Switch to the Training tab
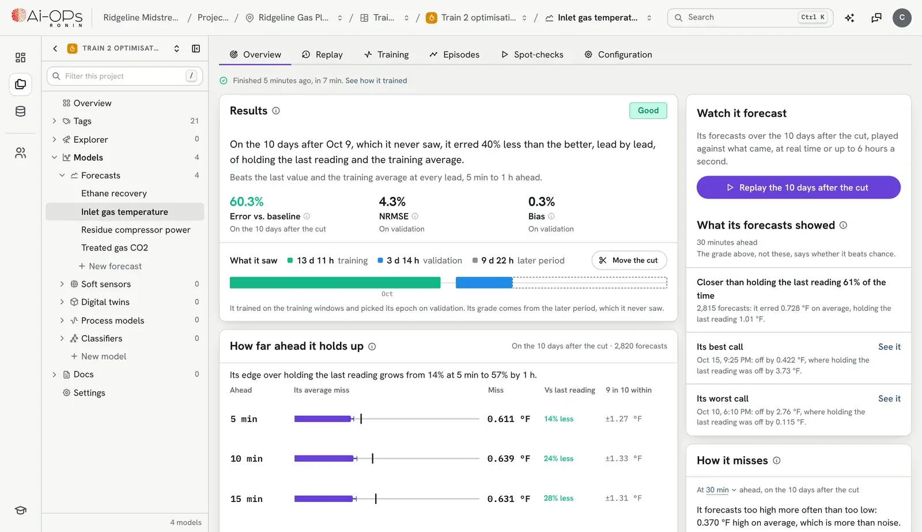 [386, 55]
